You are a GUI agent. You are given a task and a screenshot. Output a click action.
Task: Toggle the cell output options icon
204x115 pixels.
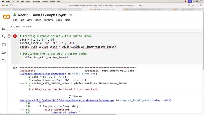(15, 67)
